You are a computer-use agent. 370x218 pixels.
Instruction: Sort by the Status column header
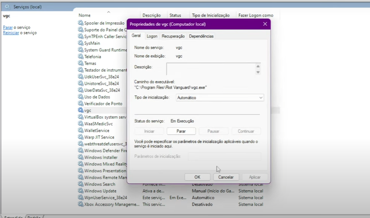[175, 15]
